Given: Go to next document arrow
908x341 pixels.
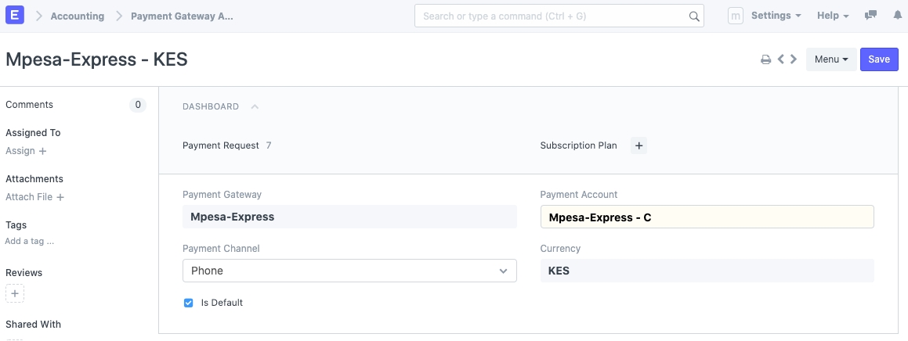Looking at the screenshot, I should [x=794, y=59].
